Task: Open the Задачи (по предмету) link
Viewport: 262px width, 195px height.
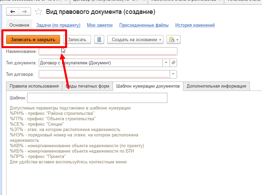Action: [x=58, y=25]
